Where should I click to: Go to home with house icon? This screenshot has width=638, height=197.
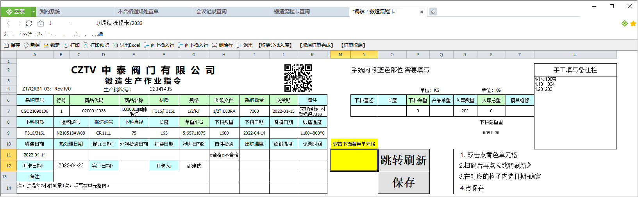pyautogui.click(x=40, y=23)
